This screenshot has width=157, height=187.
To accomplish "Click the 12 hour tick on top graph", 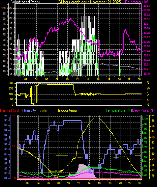I will click(77, 79).
